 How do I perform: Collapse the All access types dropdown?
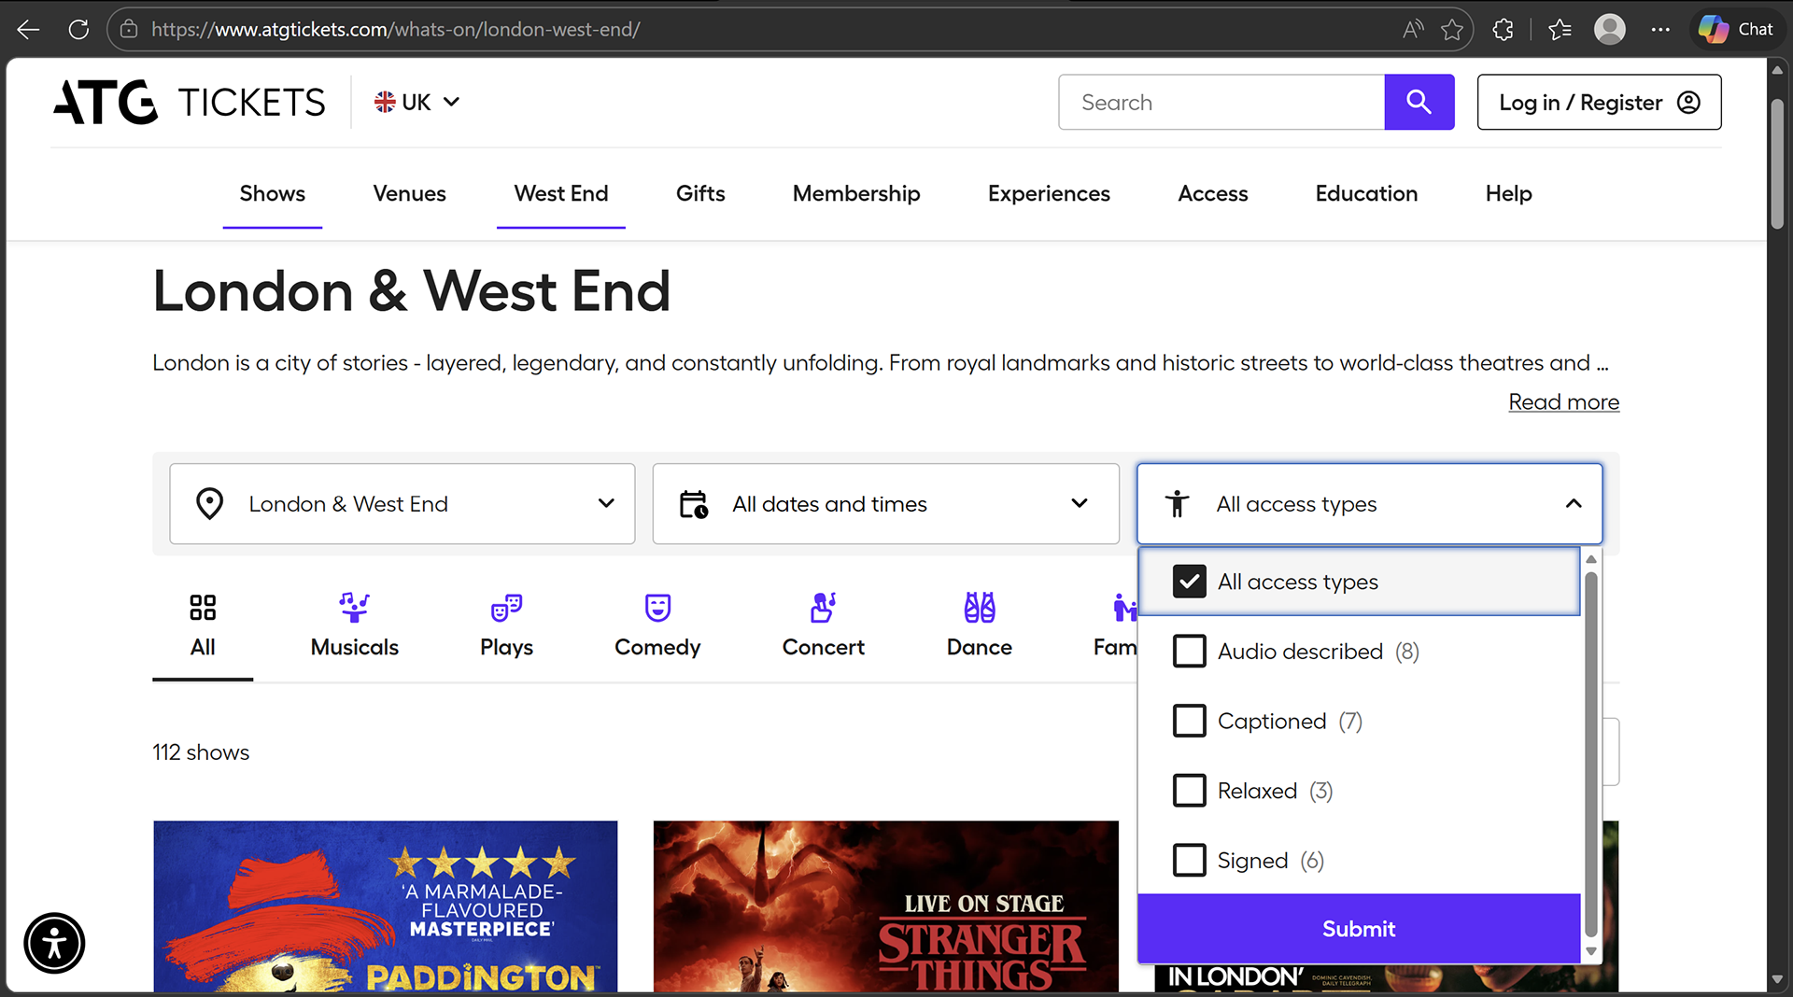pos(1369,504)
